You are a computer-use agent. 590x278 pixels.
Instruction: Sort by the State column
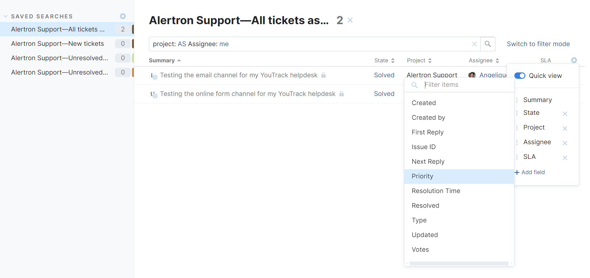pyautogui.click(x=384, y=60)
